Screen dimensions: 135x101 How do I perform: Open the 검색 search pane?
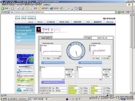coord(33,8)
